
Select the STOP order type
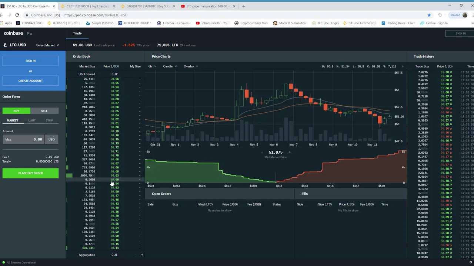coord(49,120)
